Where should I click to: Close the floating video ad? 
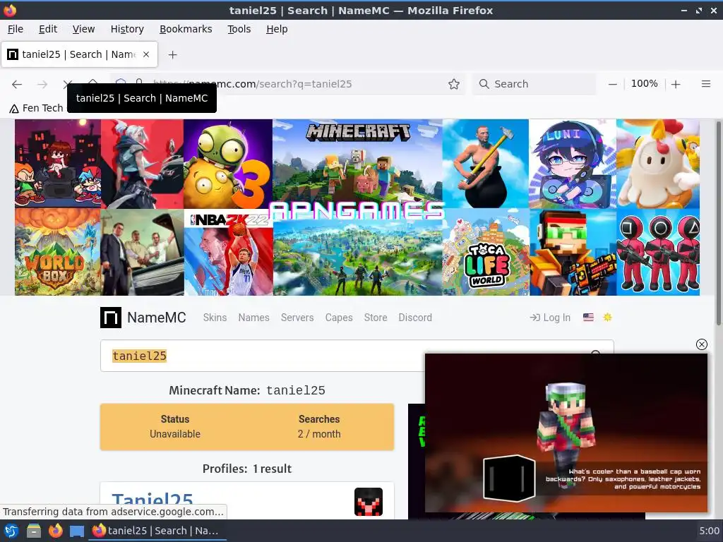click(x=701, y=344)
